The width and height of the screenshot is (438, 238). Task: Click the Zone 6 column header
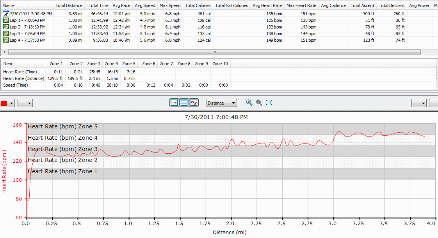tap(148, 64)
